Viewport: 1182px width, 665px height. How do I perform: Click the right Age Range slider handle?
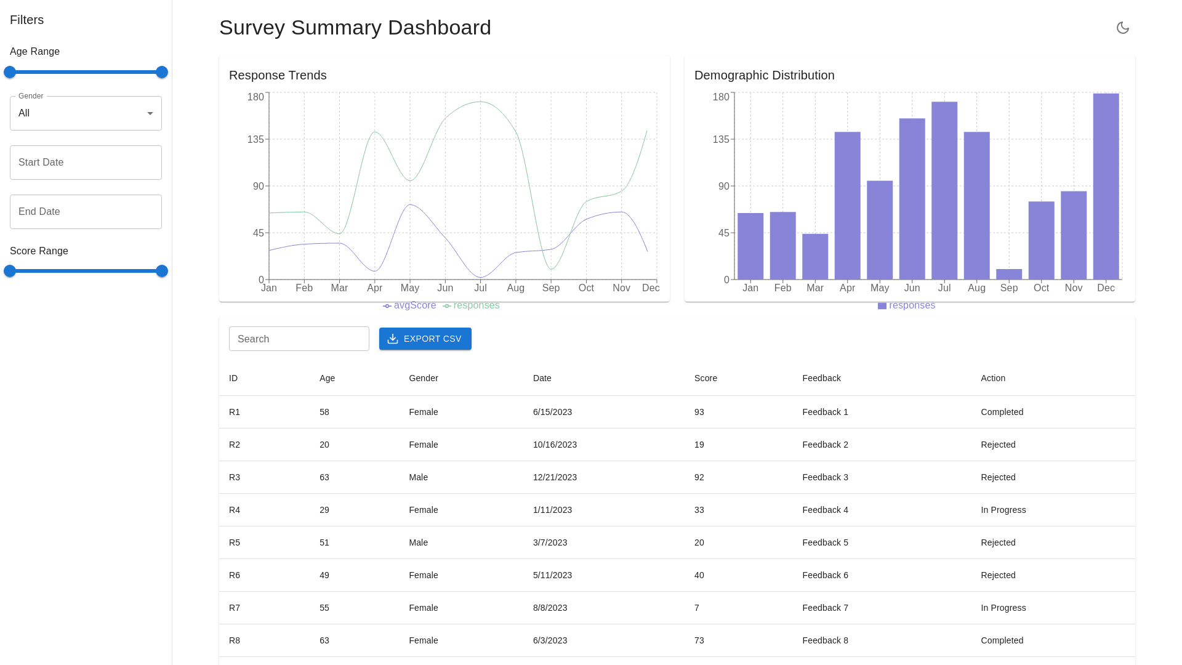pyautogui.click(x=162, y=72)
